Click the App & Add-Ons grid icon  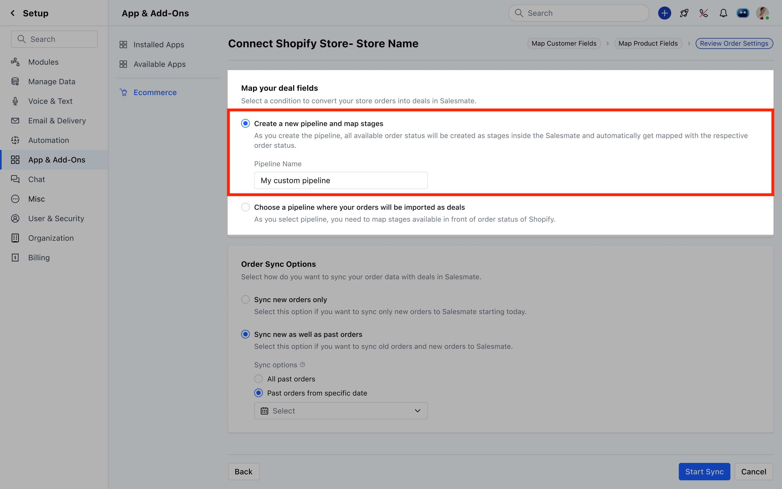click(15, 160)
